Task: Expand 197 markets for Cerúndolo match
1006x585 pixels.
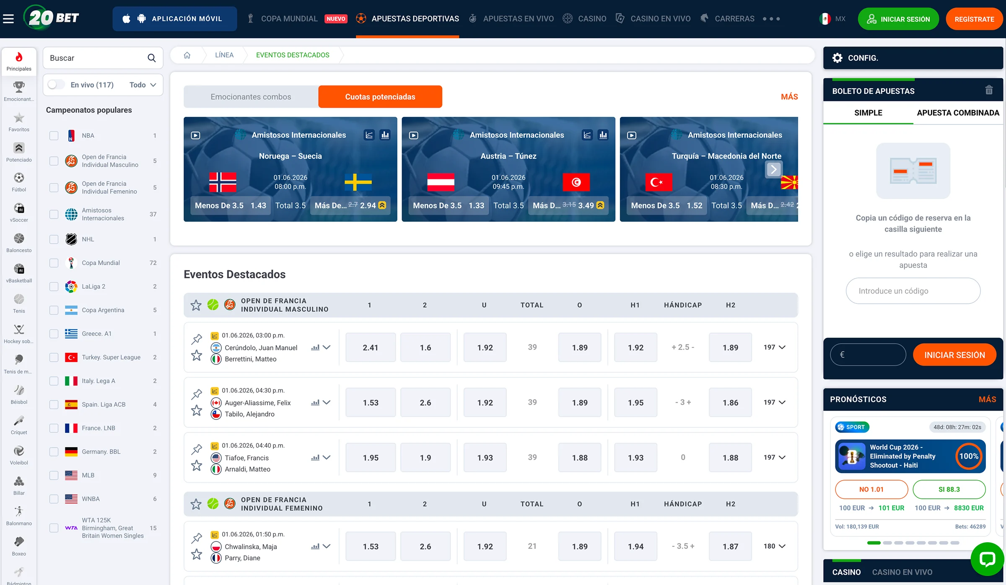Action: [x=774, y=347]
